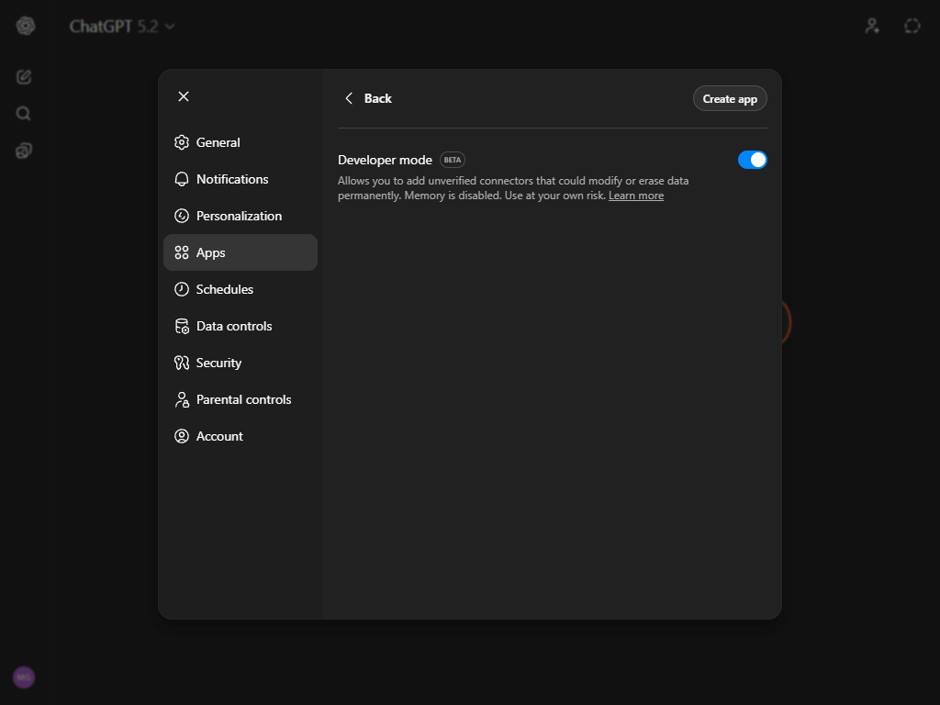This screenshot has width=940, height=705.
Task: Click the Parental controls person icon
Action: (x=181, y=399)
